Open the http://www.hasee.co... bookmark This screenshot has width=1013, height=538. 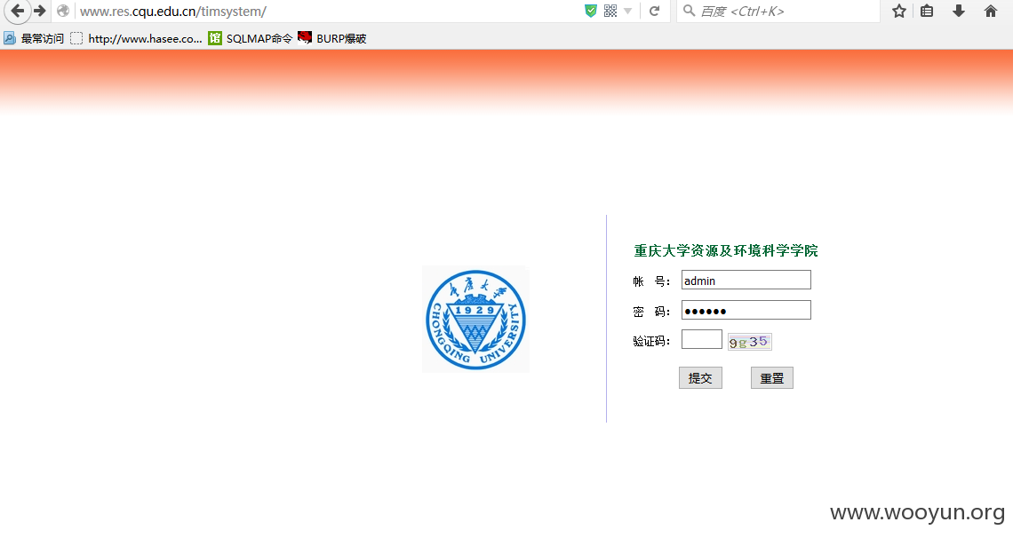tap(136, 39)
